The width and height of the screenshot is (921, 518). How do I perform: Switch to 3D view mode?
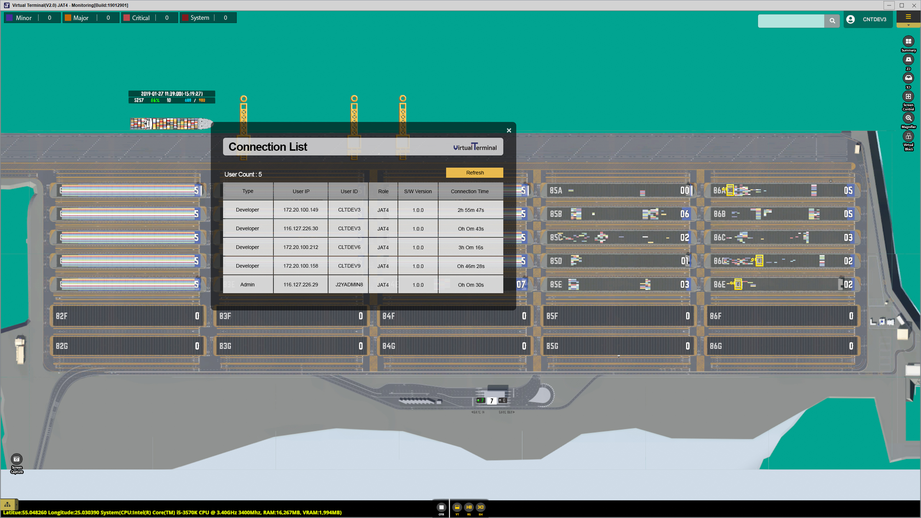pyautogui.click(x=908, y=78)
